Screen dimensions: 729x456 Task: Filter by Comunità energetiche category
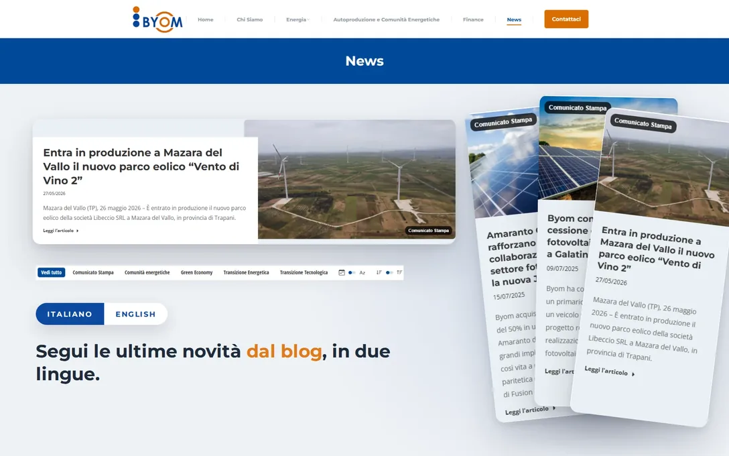147,272
